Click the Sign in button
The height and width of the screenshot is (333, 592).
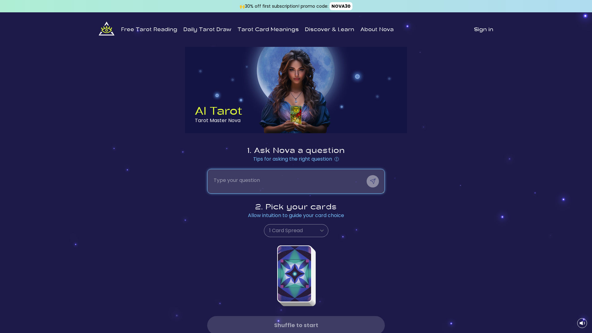pyautogui.click(x=483, y=29)
